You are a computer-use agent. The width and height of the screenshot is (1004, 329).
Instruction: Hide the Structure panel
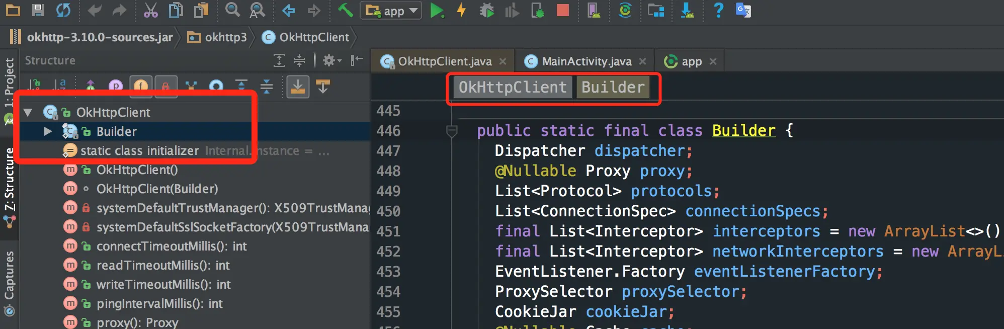click(x=357, y=60)
